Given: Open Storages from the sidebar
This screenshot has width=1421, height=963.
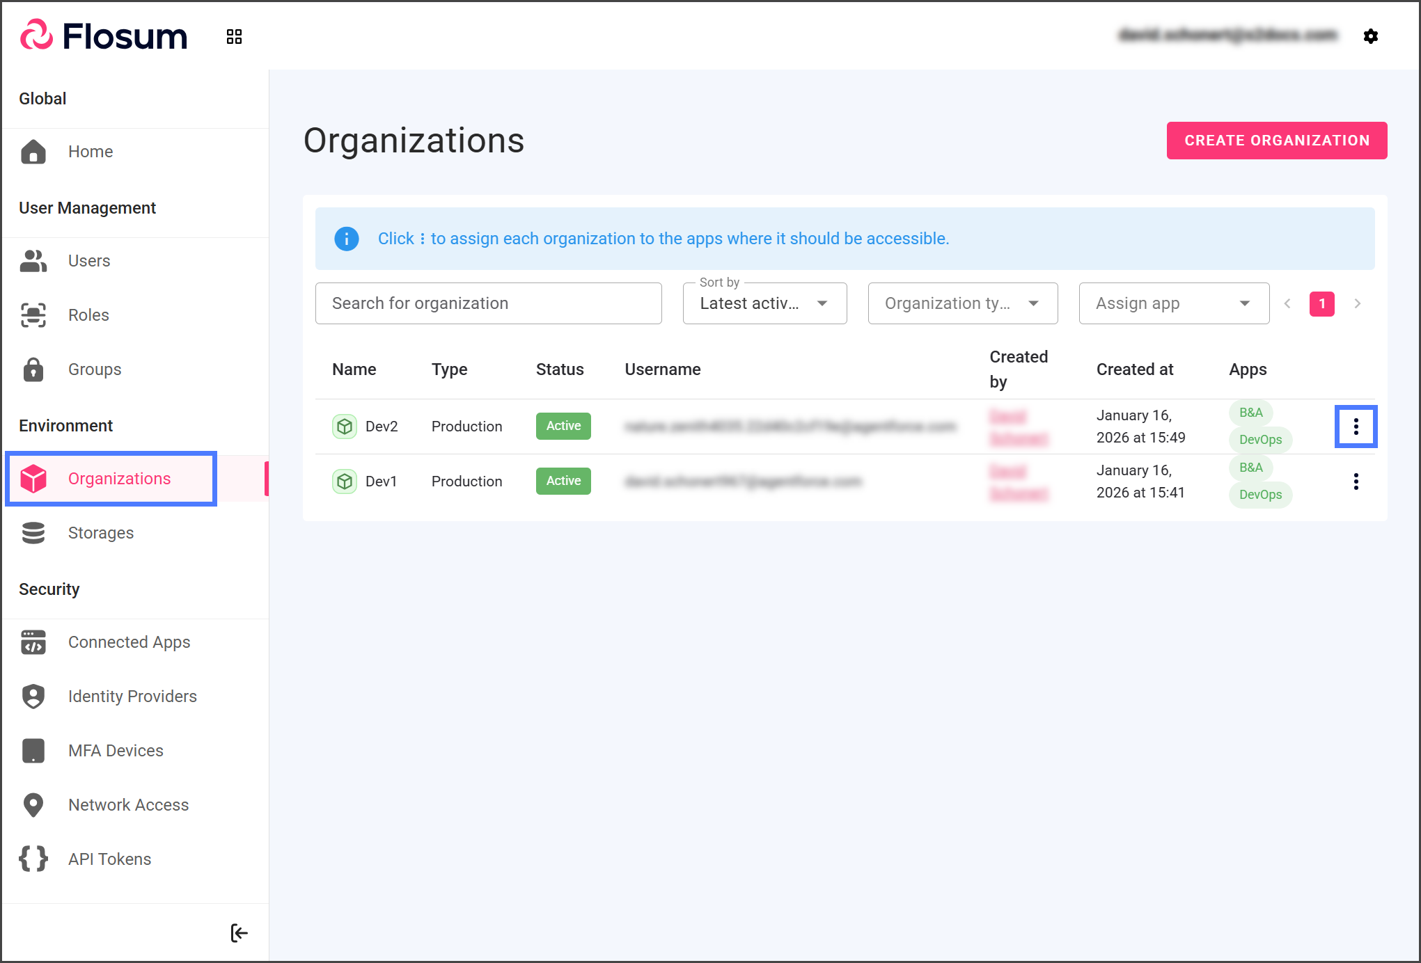Looking at the screenshot, I should coord(101,533).
